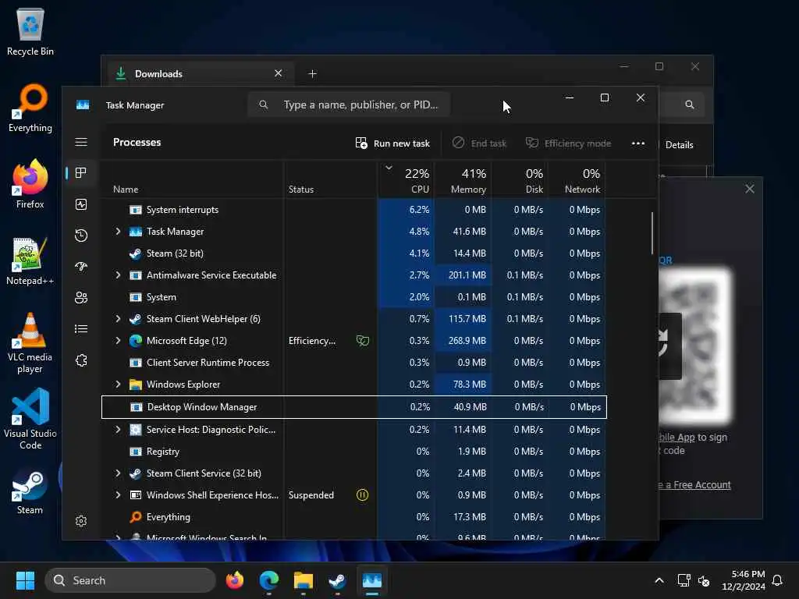Click Microsoft Edge icon in taskbar
Image resolution: width=799 pixels, height=599 pixels.
coord(269,580)
